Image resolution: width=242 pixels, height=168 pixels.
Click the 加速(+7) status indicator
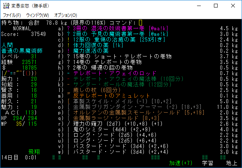(x=181, y=163)
